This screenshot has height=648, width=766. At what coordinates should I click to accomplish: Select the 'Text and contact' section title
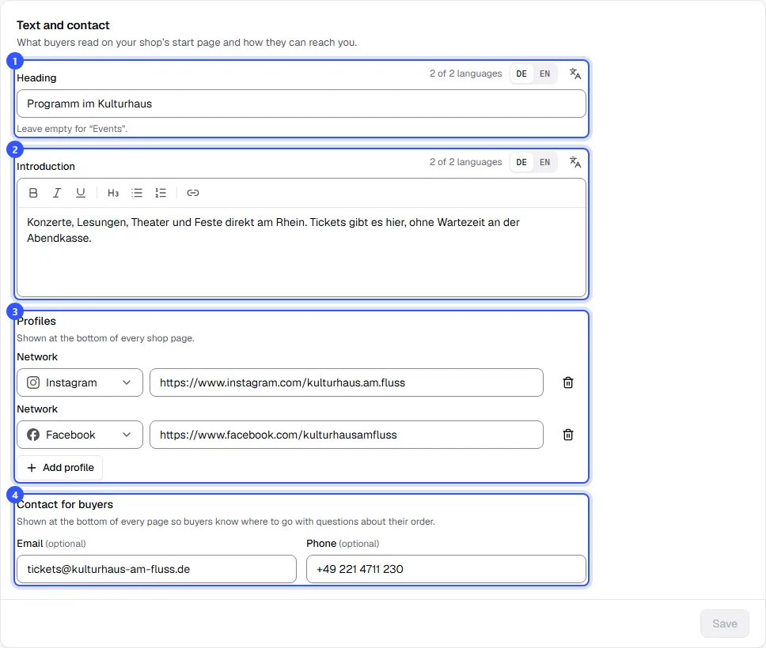(x=63, y=25)
